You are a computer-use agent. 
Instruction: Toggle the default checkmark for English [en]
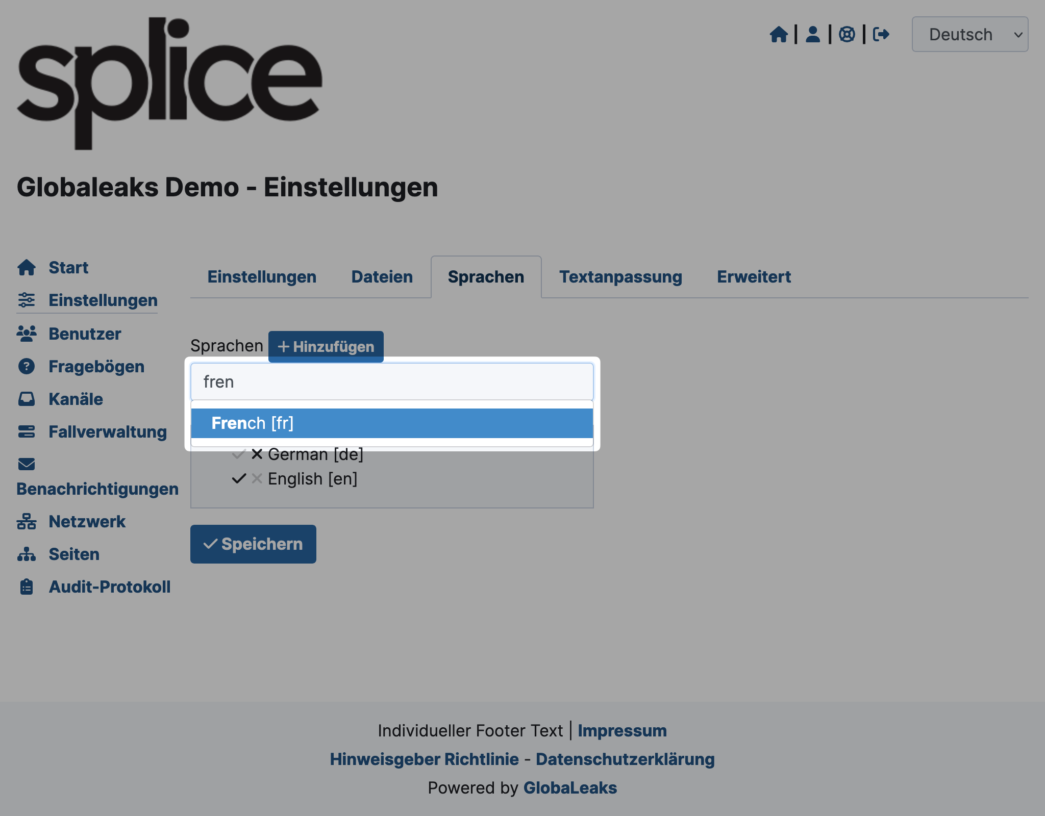tap(238, 478)
